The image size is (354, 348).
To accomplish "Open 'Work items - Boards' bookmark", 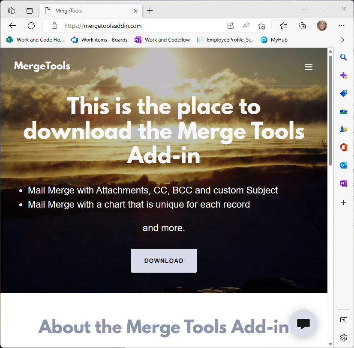I will point(99,40).
